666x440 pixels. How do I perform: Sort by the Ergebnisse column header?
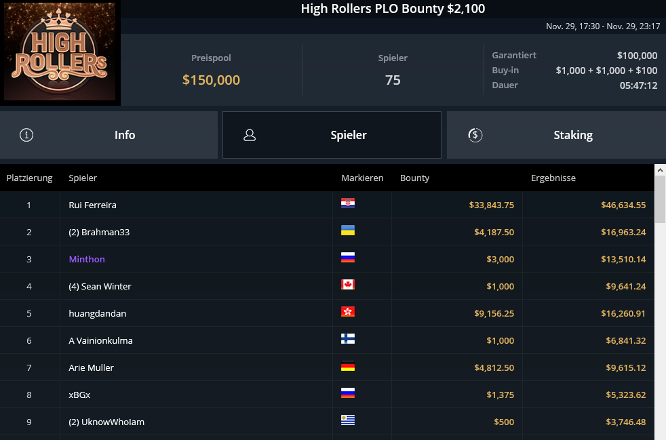pos(553,178)
